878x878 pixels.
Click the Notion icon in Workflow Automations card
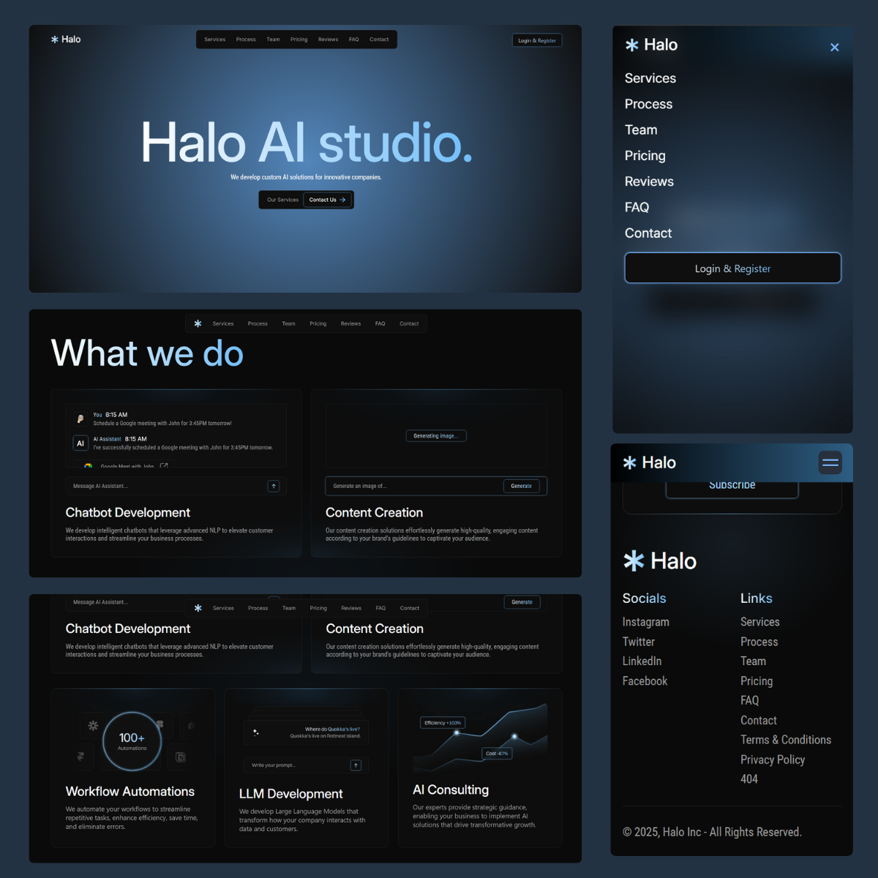point(181,757)
